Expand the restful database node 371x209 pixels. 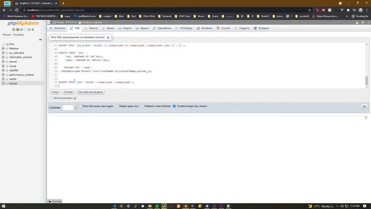(x=3, y=79)
